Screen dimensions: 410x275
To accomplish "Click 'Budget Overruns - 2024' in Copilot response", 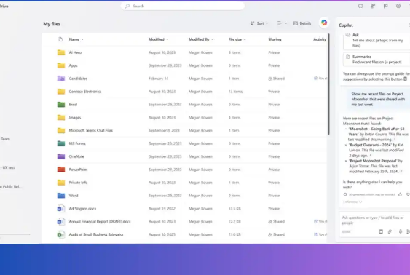I will (x=371, y=145).
